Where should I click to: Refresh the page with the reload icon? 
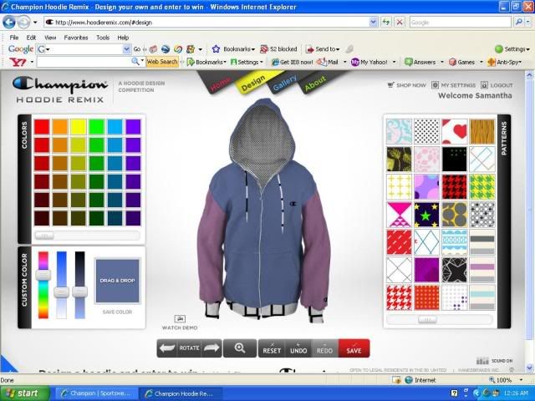[386, 23]
